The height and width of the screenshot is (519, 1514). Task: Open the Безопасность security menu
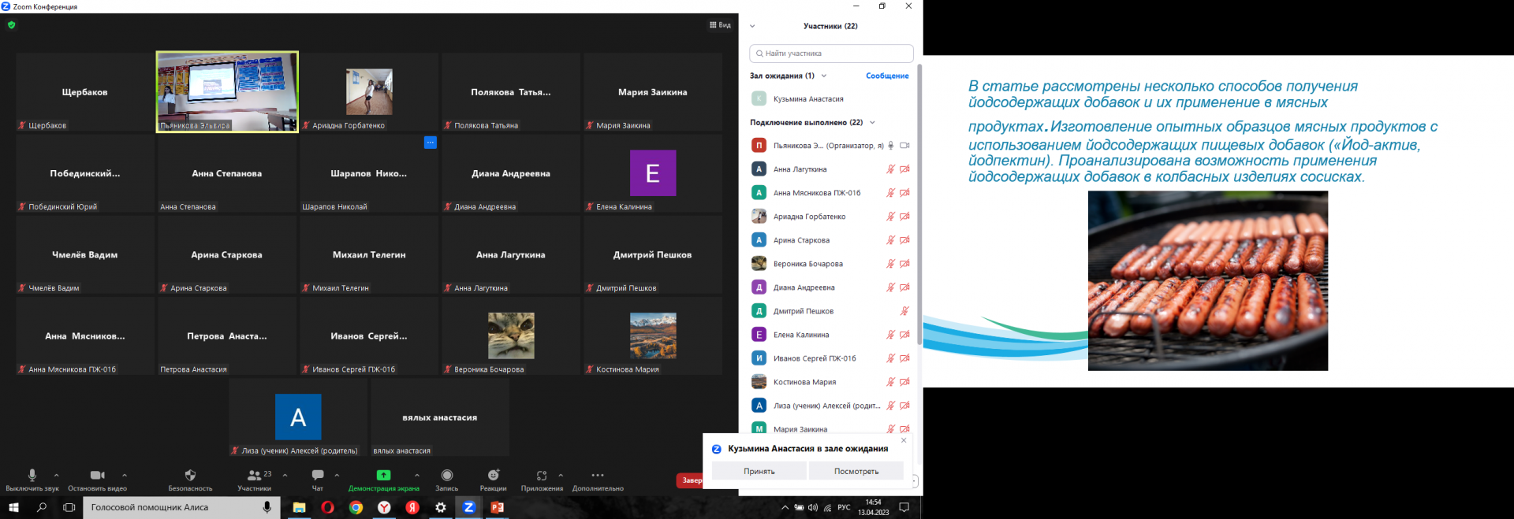pyautogui.click(x=190, y=478)
